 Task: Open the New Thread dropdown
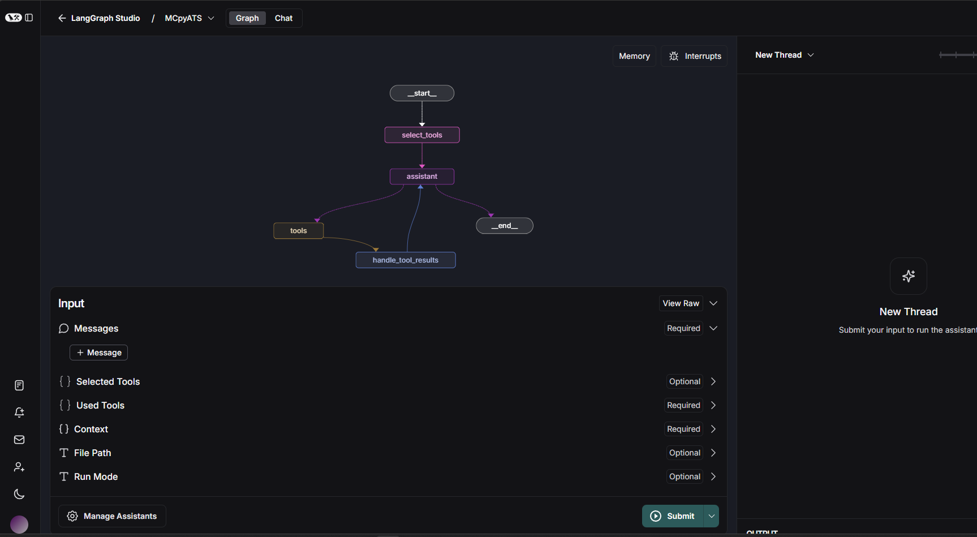point(784,55)
